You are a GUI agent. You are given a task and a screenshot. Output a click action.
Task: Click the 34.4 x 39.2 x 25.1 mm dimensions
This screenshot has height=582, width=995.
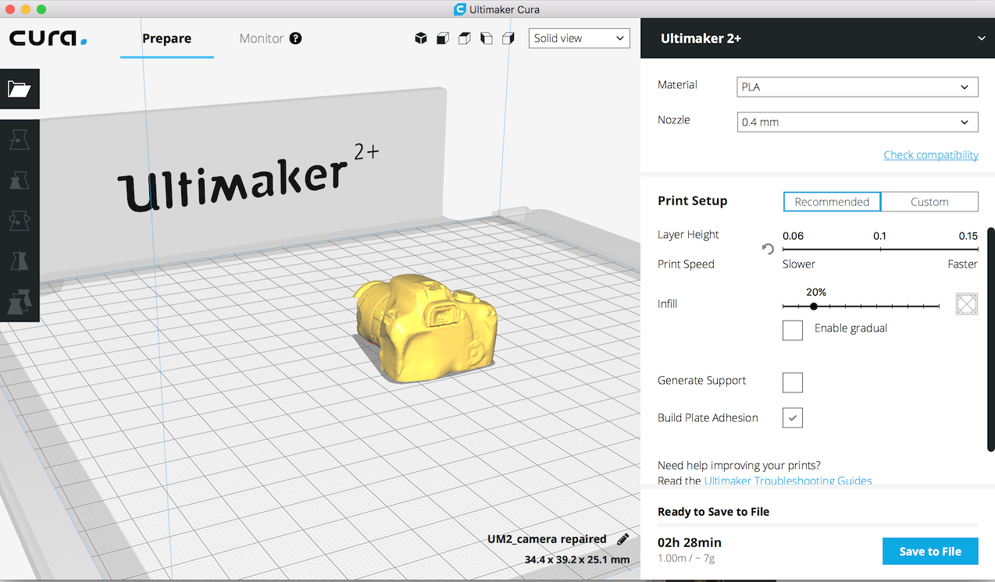(x=577, y=559)
